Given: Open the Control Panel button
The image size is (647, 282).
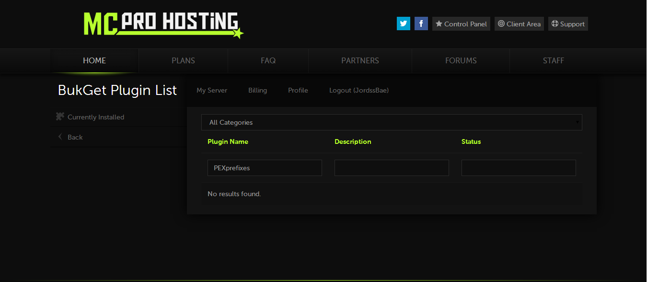Looking at the screenshot, I should point(461,24).
